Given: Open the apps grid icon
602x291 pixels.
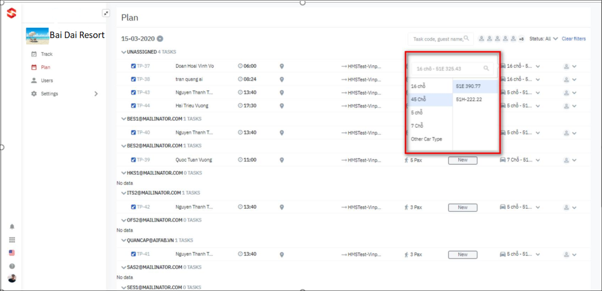Looking at the screenshot, I should (x=12, y=240).
